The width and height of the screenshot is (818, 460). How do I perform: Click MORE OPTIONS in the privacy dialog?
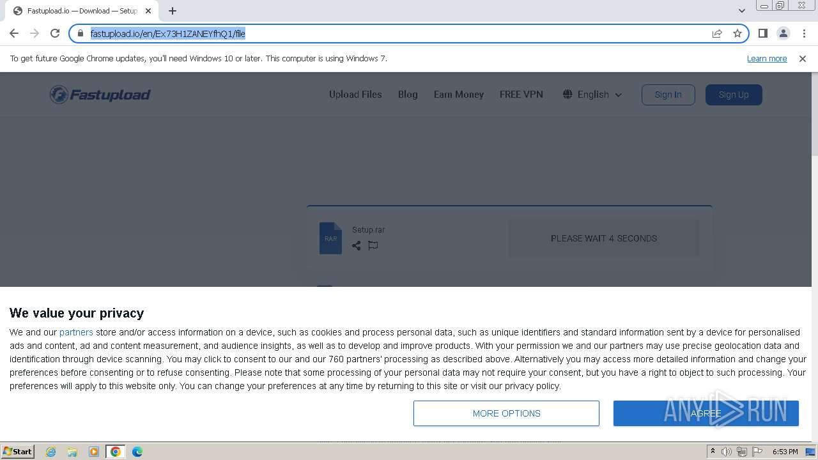click(x=506, y=413)
